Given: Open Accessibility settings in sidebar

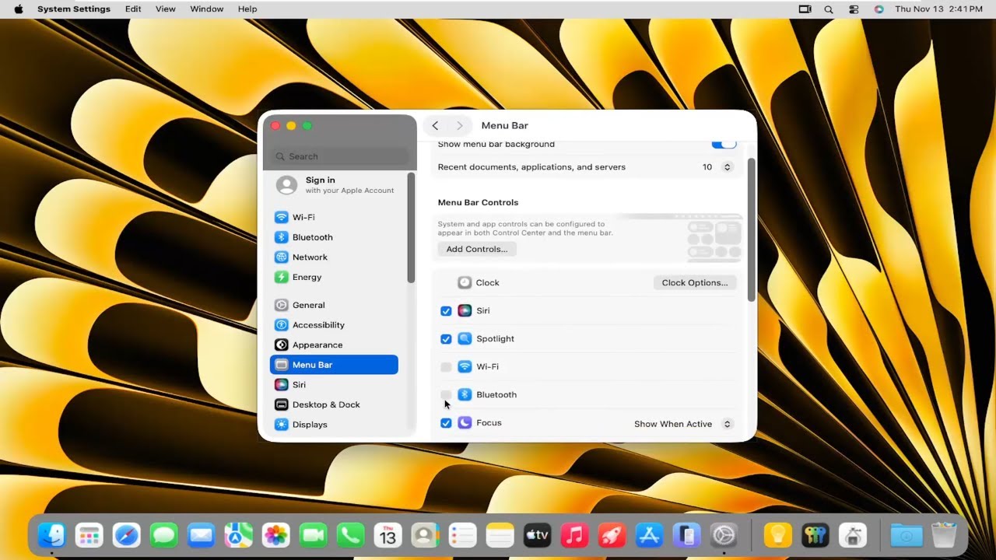Looking at the screenshot, I should coord(334,325).
